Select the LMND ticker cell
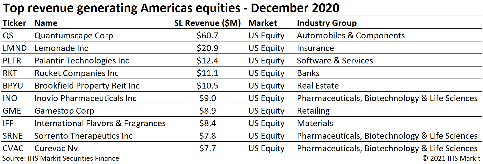 click(15, 48)
